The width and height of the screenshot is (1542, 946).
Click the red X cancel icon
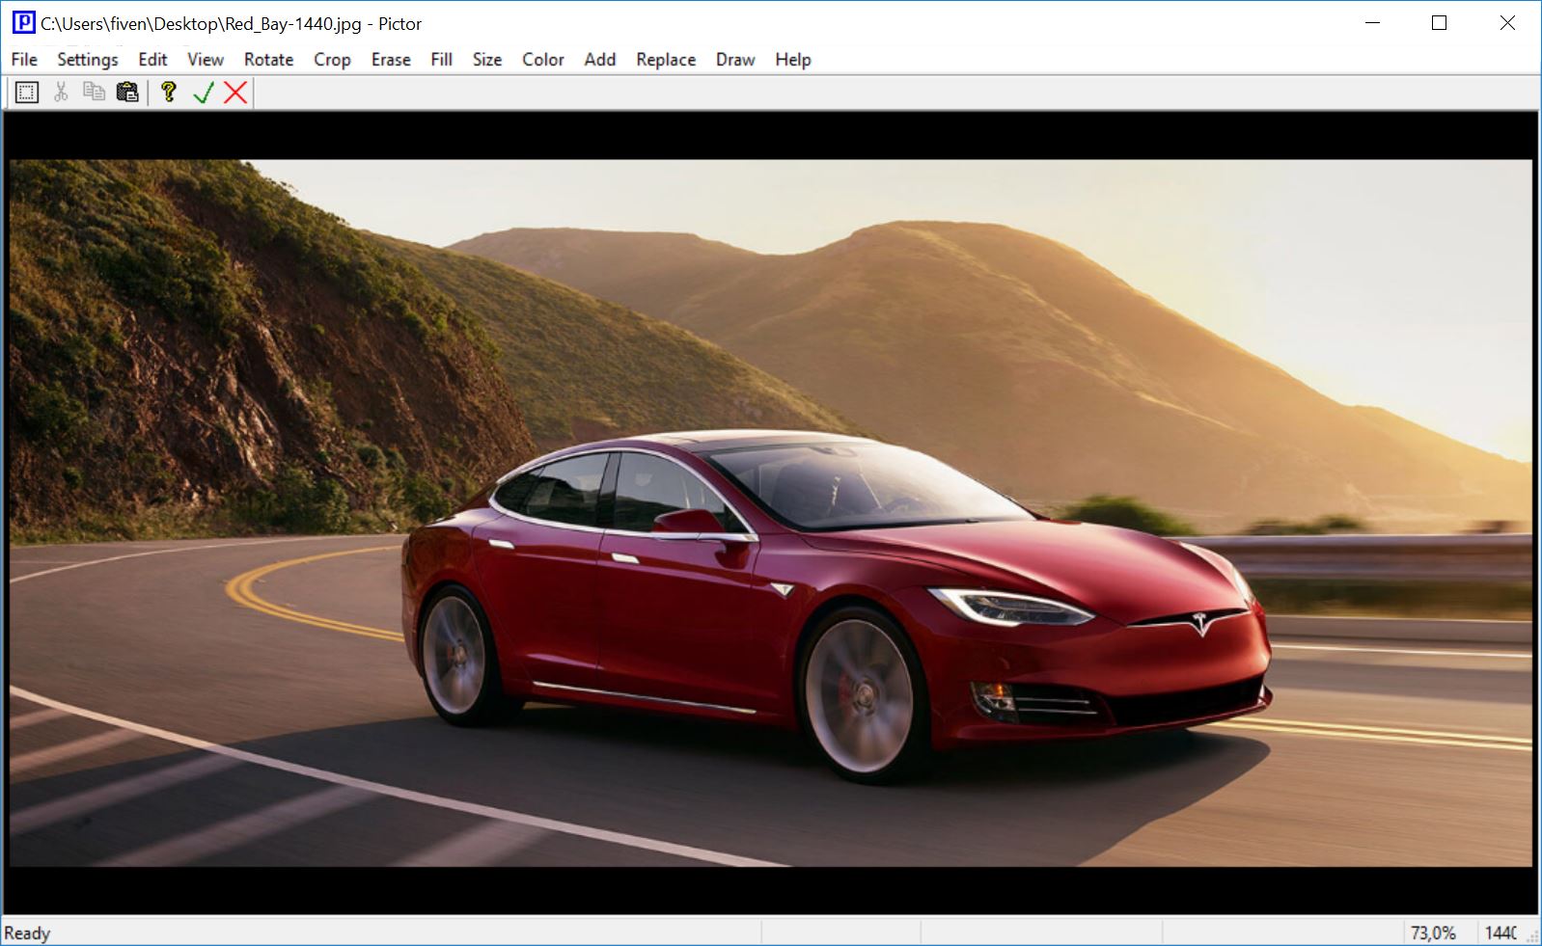point(235,93)
